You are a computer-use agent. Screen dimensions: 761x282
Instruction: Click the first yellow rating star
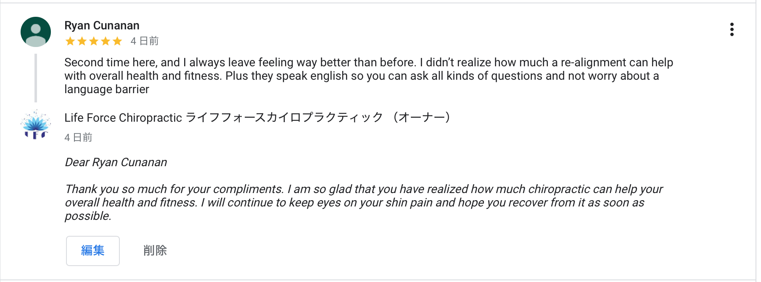(x=70, y=41)
